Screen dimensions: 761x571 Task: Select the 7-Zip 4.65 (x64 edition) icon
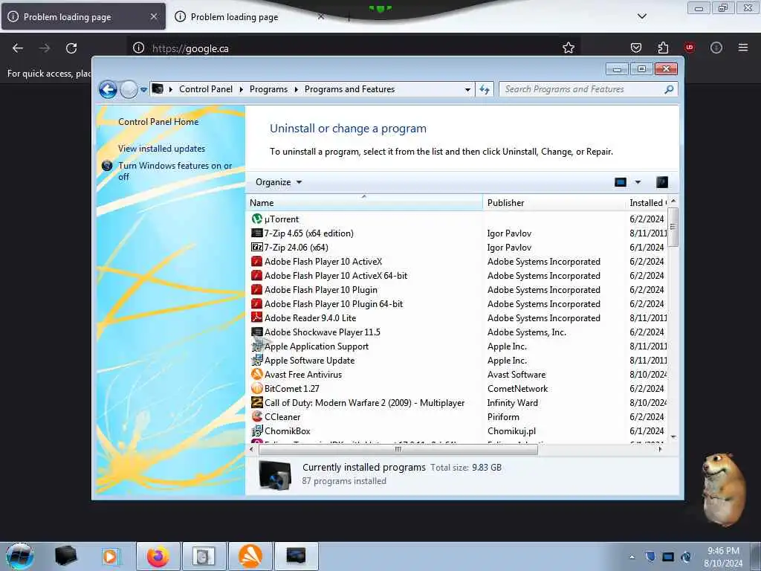pos(256,233)
